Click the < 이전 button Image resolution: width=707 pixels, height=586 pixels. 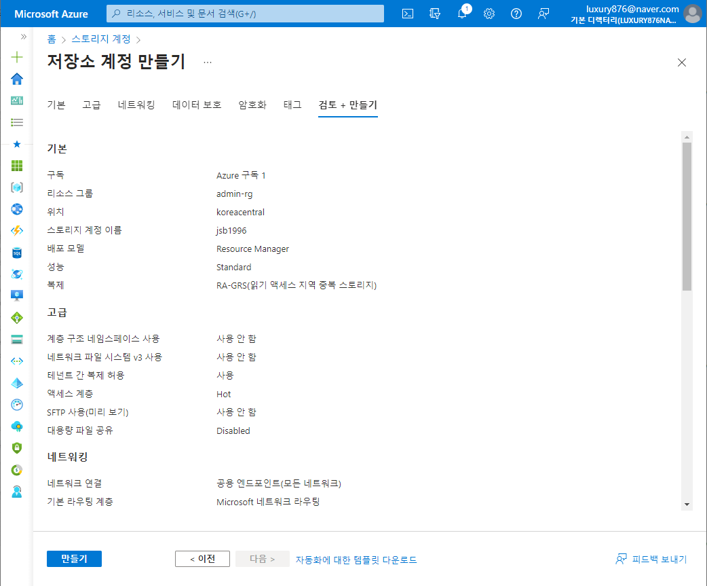[x=202, y=559]
